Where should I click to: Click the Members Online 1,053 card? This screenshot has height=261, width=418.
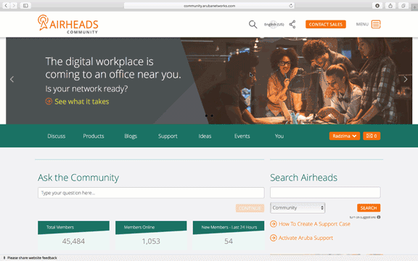pyautogui.click(x=151, y=236)
